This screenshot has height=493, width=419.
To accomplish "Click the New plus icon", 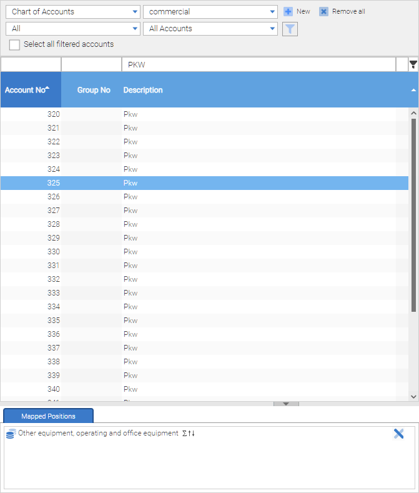I will coord(288,12).
